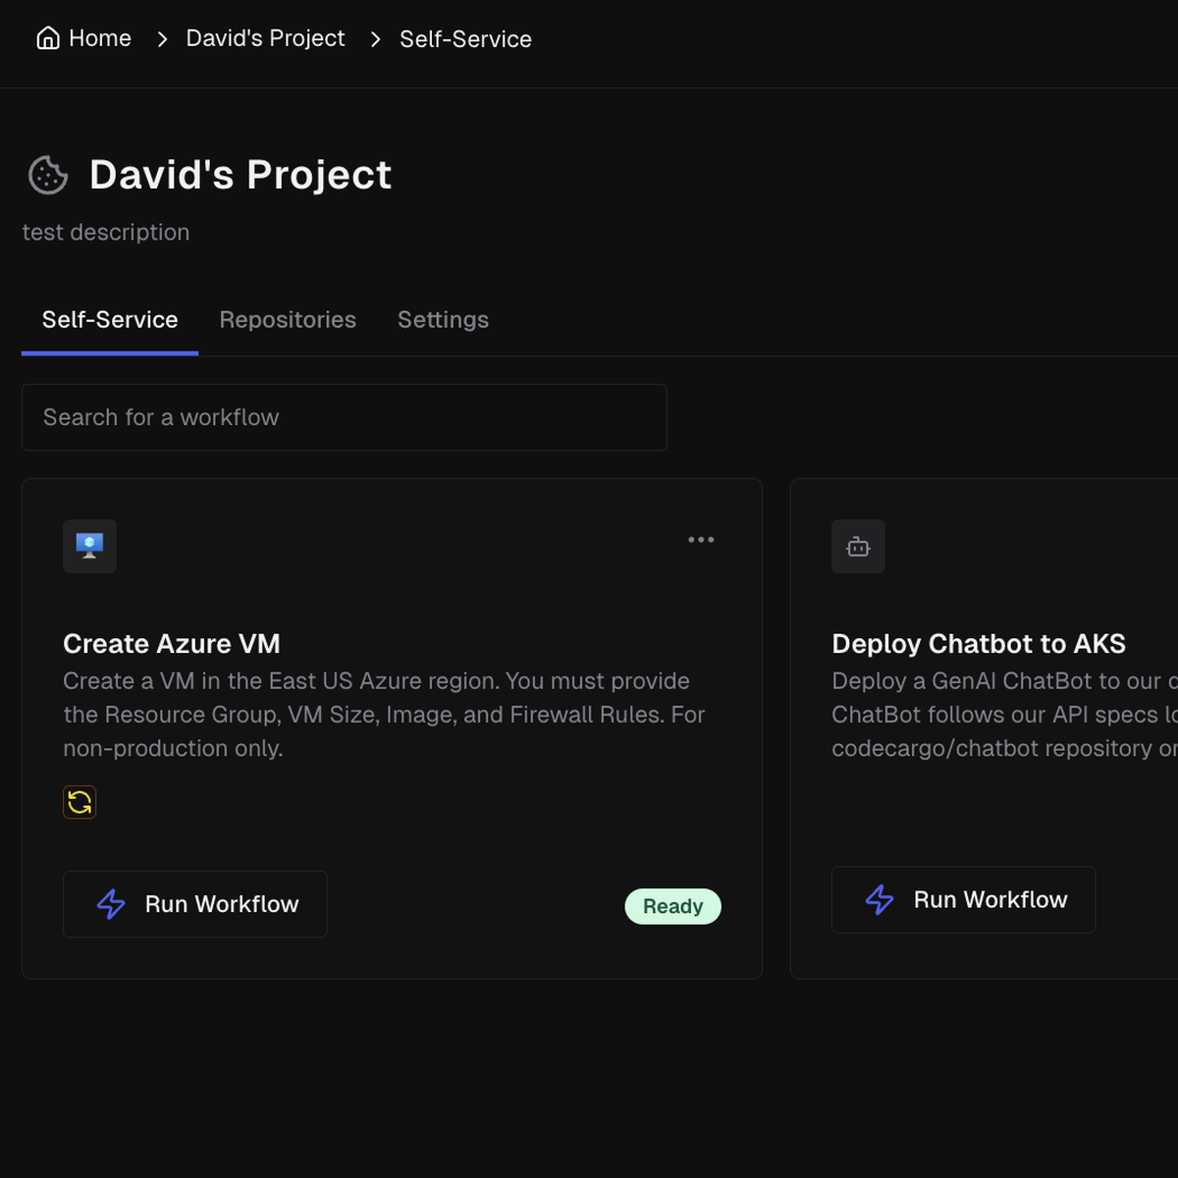Click chevron before Self-Service breadcrumb
The width and height of the screenshot is (1178, 1178).
tap(375, 39)
